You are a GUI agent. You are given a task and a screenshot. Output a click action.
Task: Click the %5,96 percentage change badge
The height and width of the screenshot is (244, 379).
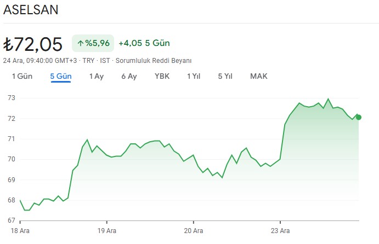[x=93, y=43]
